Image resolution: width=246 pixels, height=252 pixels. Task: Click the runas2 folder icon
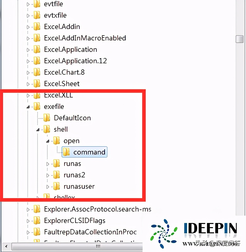pyautogui.click(x=56, y=175)
